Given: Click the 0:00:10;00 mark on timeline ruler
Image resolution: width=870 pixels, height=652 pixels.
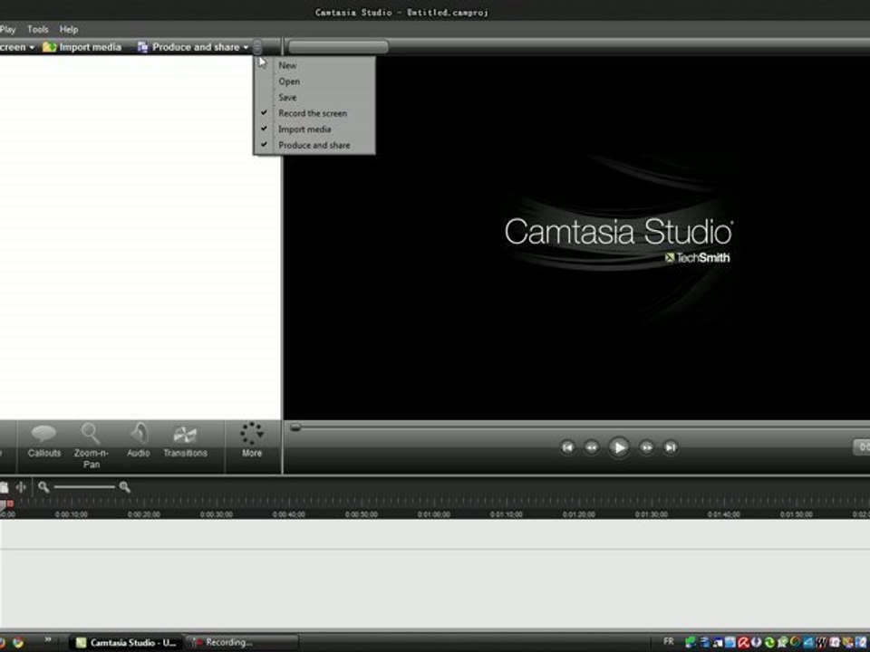Looking at the screenshot, I should [71, 514].
